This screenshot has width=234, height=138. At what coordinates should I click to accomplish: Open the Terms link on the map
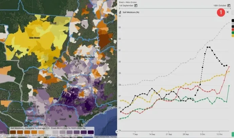pos(113,137)
